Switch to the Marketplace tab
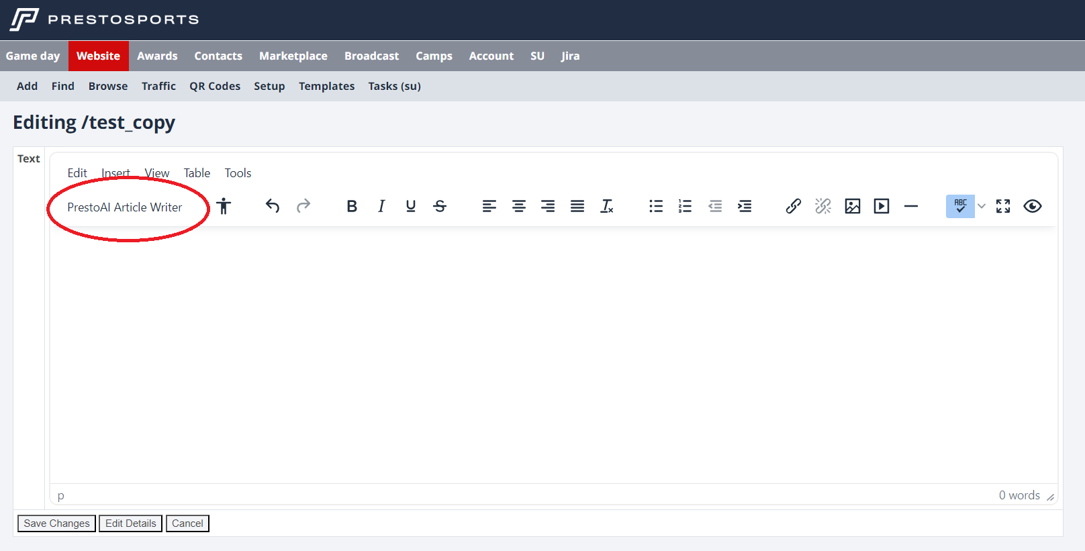The height and width of the screenshot is (551, 1085). (x=293, y=56)
